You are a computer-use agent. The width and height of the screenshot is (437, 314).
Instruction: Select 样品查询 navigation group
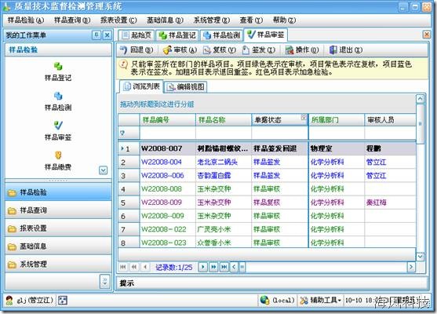click(58, 210)
